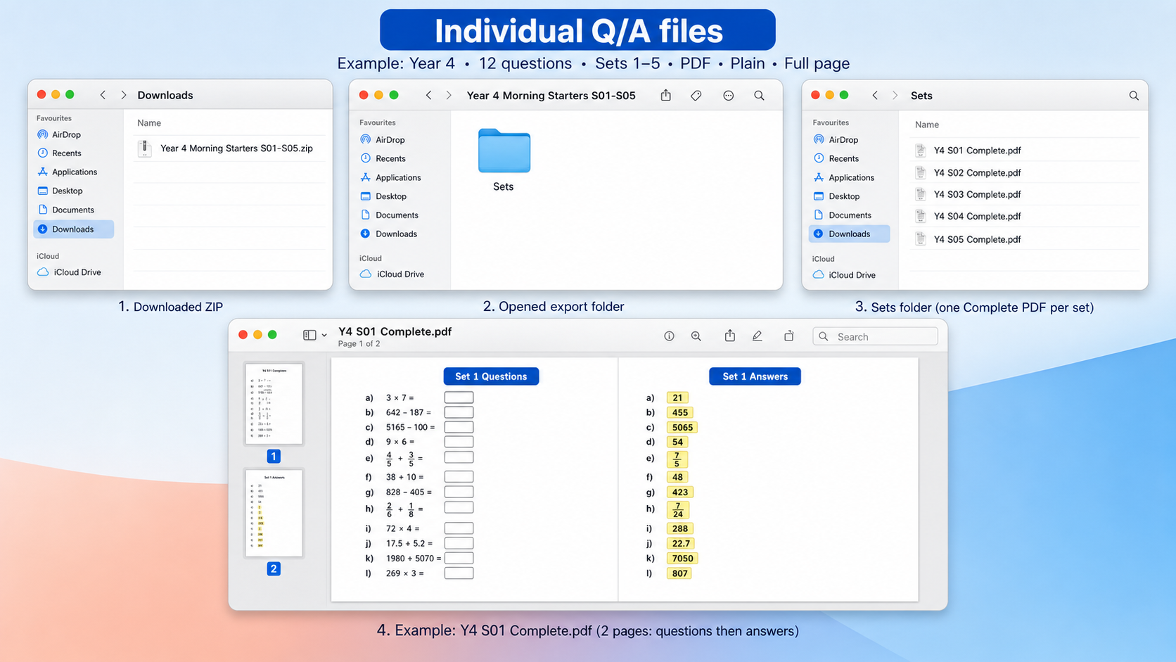This screenshot has width=1176, height=662.
Task: Select Desktop in Morning Starters window sidebar
Action: pos(383,196)
